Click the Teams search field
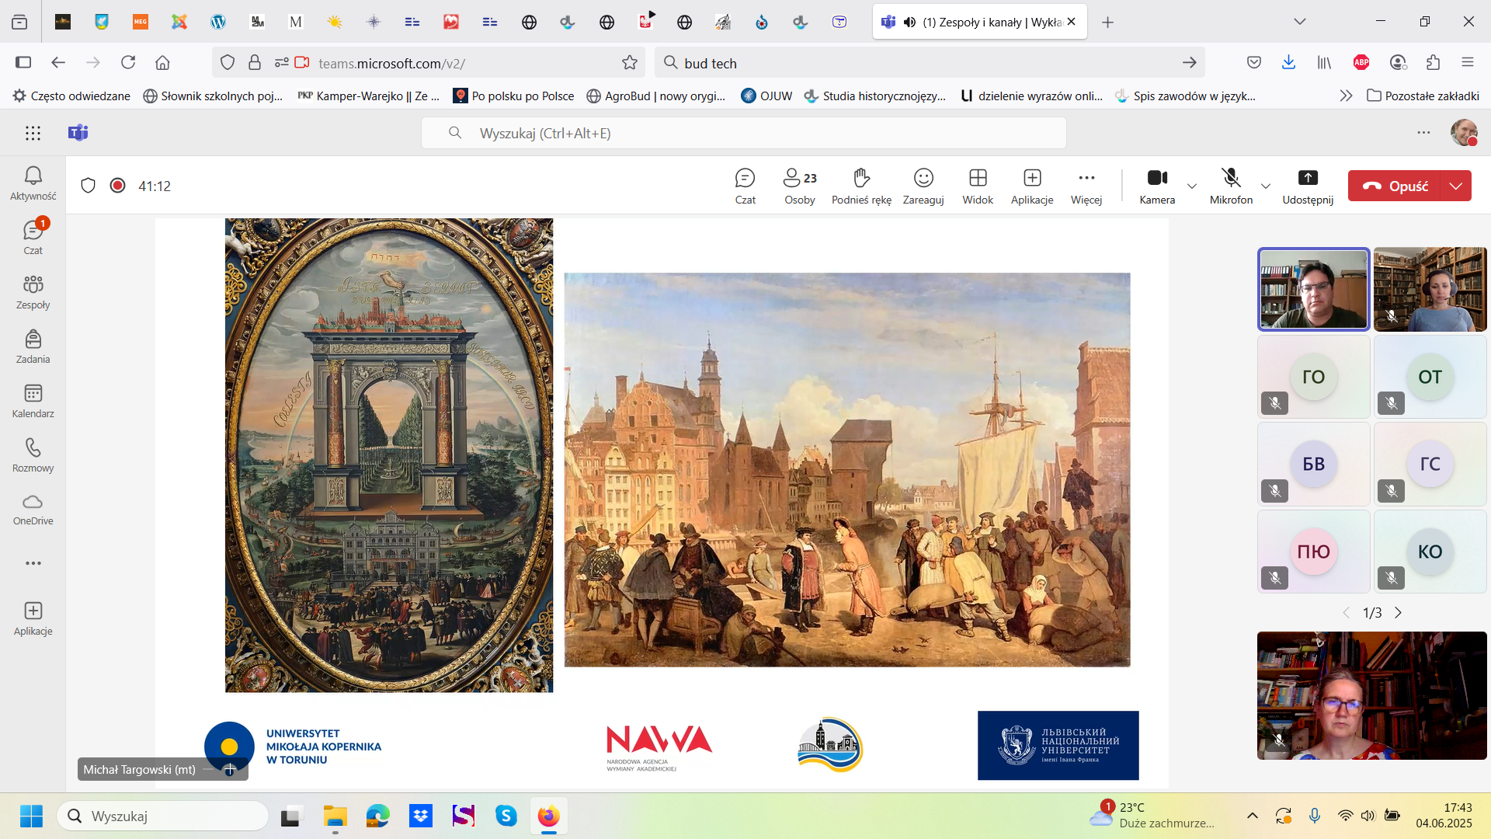The image size is (1491, 839). [743, 133]
